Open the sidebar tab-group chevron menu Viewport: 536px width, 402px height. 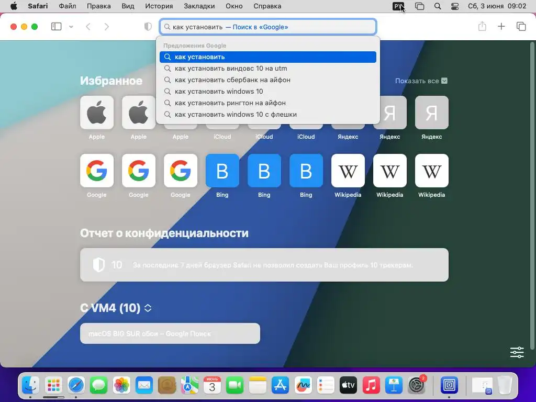(x=71, y=27)
